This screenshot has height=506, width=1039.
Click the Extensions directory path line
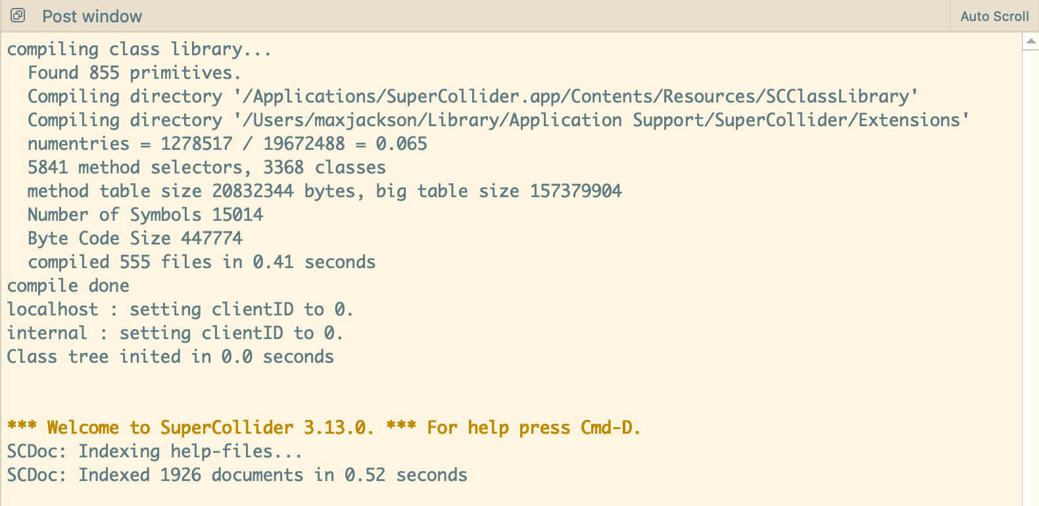pyautogui.click(x=498, y=120)
